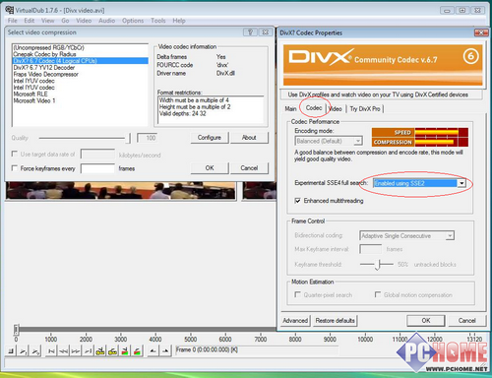Go to next keyframe icon
The image size is (492, 378).
coord(112,351)
